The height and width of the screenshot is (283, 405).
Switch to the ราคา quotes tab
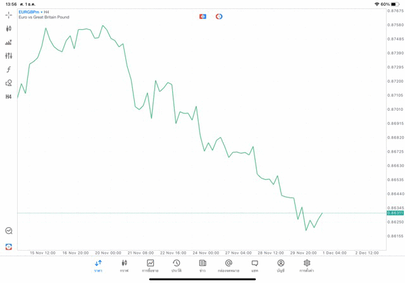click(x=98, y=266)
